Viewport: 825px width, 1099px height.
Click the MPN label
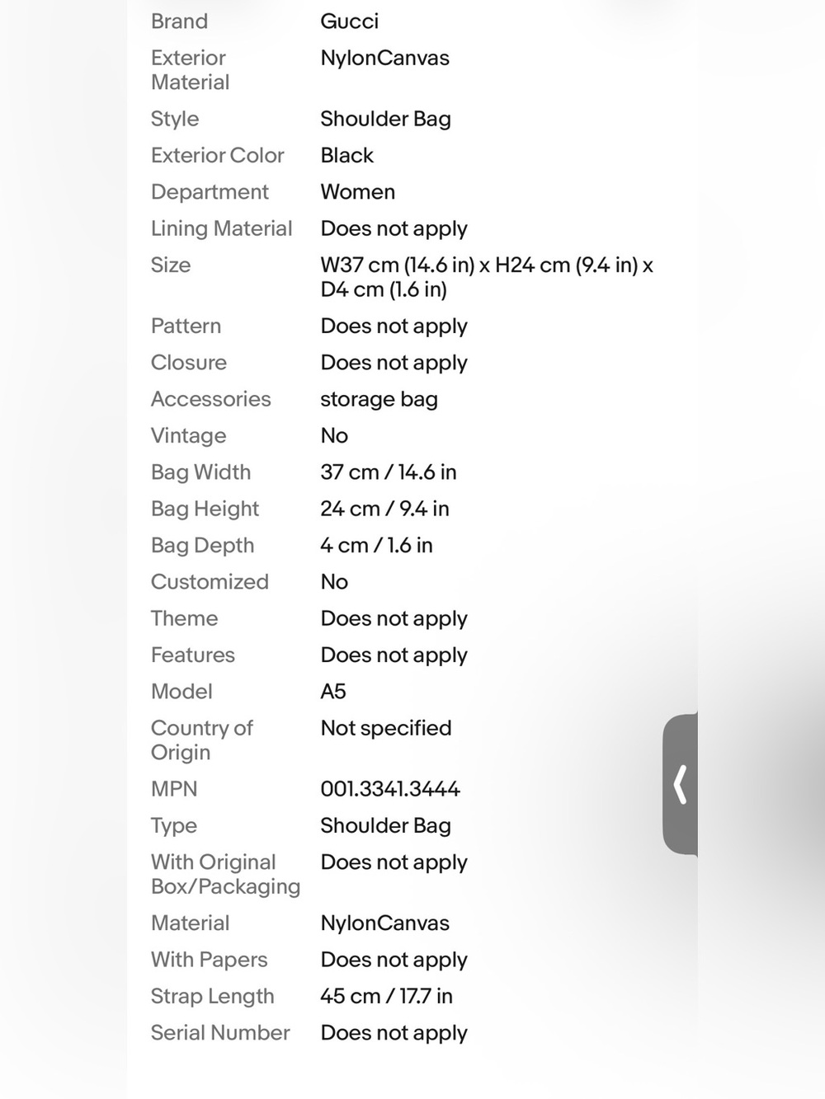click(174, 789)
